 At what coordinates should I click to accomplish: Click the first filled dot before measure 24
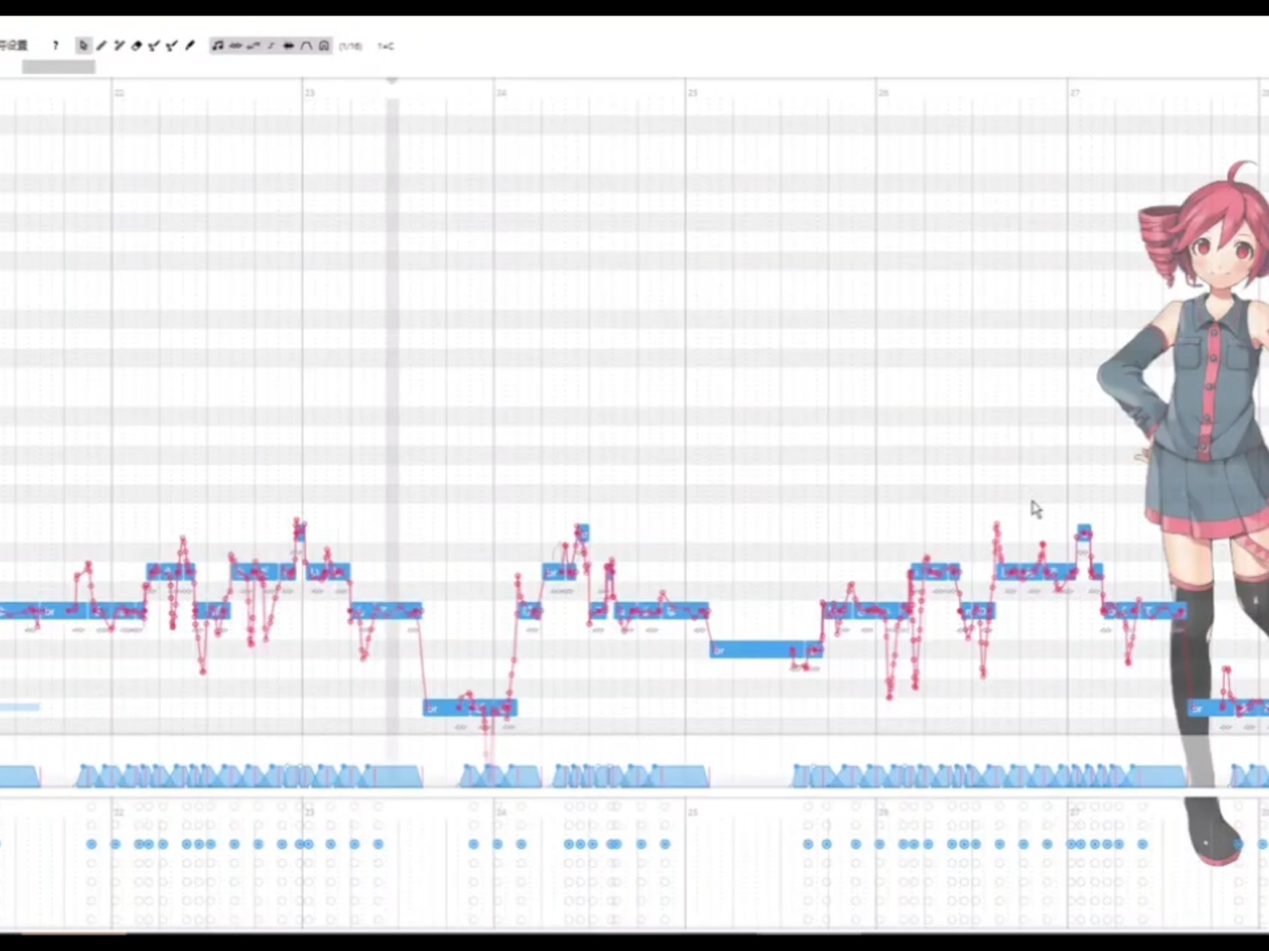(473, 844)
